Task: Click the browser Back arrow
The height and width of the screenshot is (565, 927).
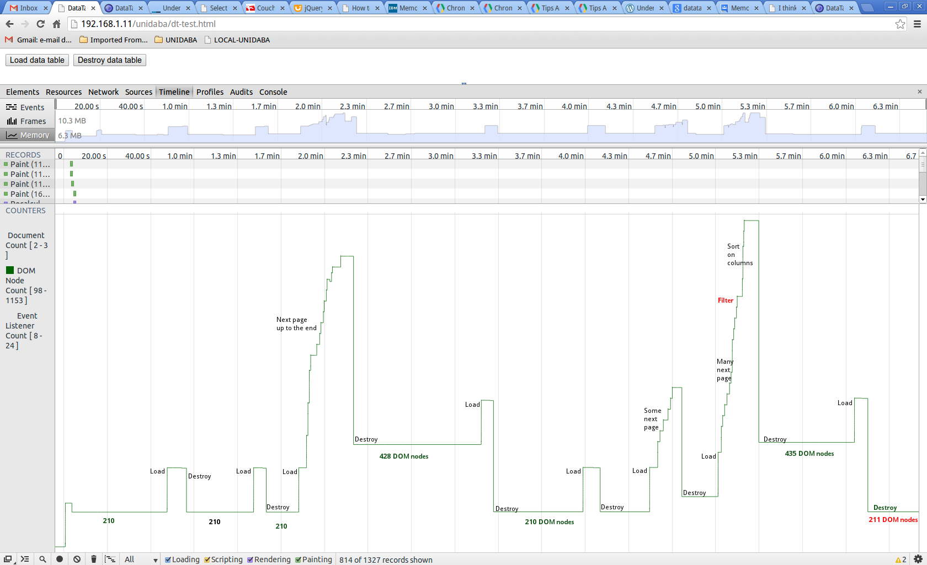Action: (9, 24)
